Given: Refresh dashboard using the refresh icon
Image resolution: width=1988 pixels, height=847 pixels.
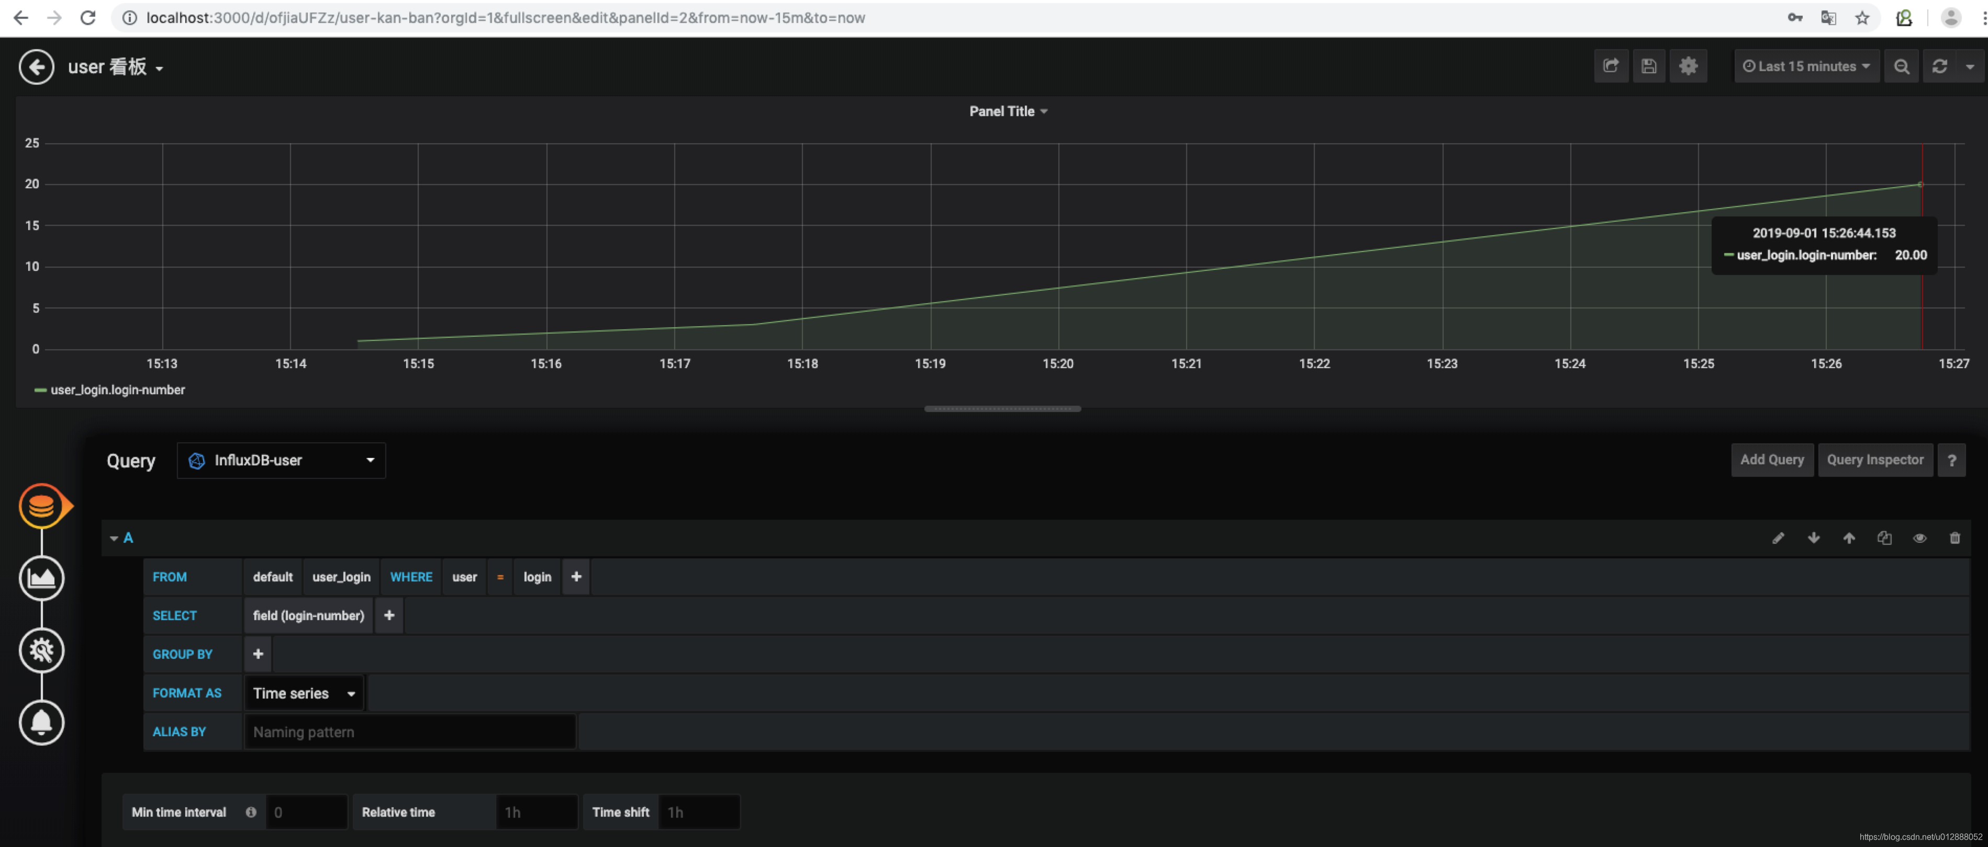Looking at the screenshot, I should point(1939,66).
